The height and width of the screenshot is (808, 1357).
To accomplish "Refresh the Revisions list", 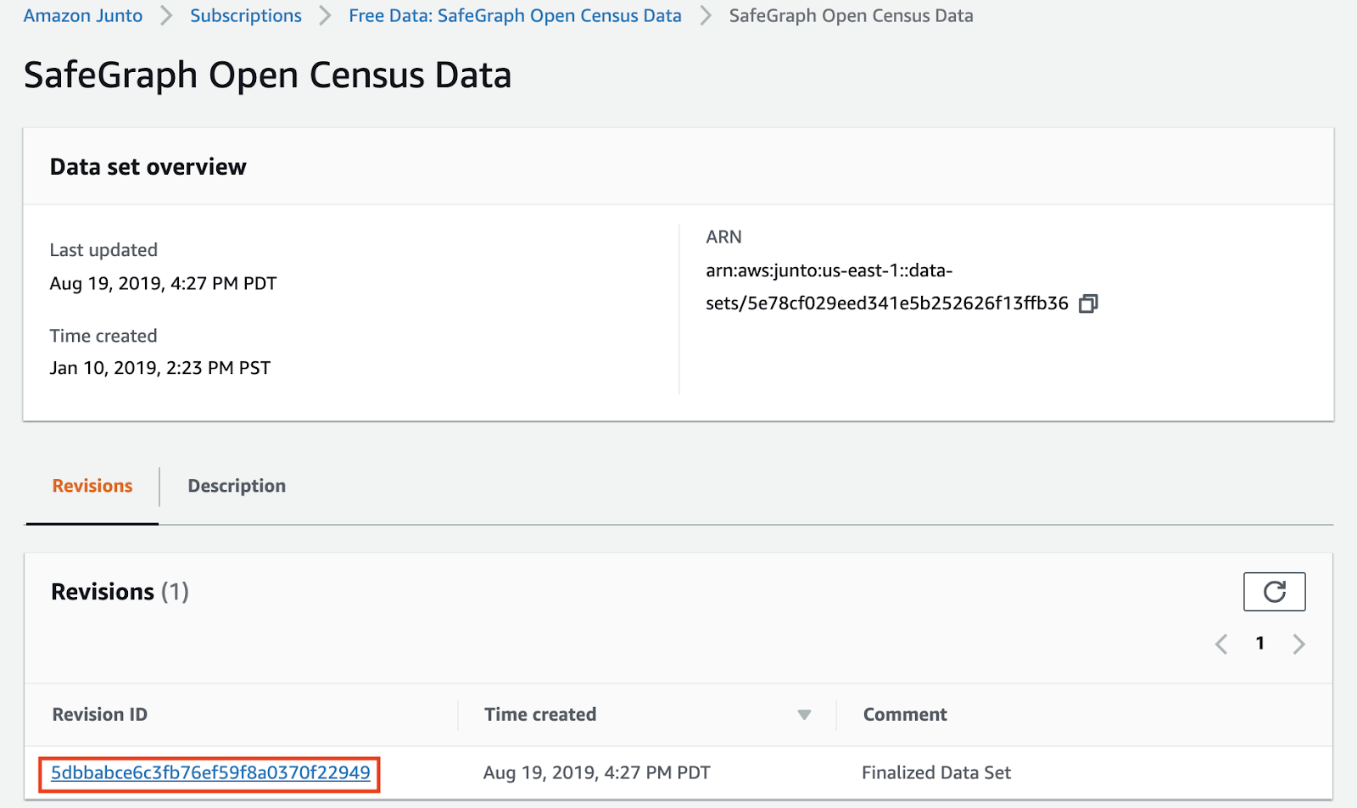I will coord(1274,592).
